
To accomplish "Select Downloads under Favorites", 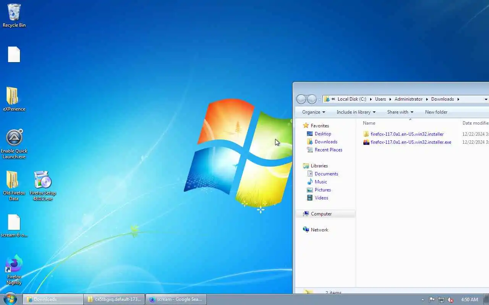I will 326,142.
